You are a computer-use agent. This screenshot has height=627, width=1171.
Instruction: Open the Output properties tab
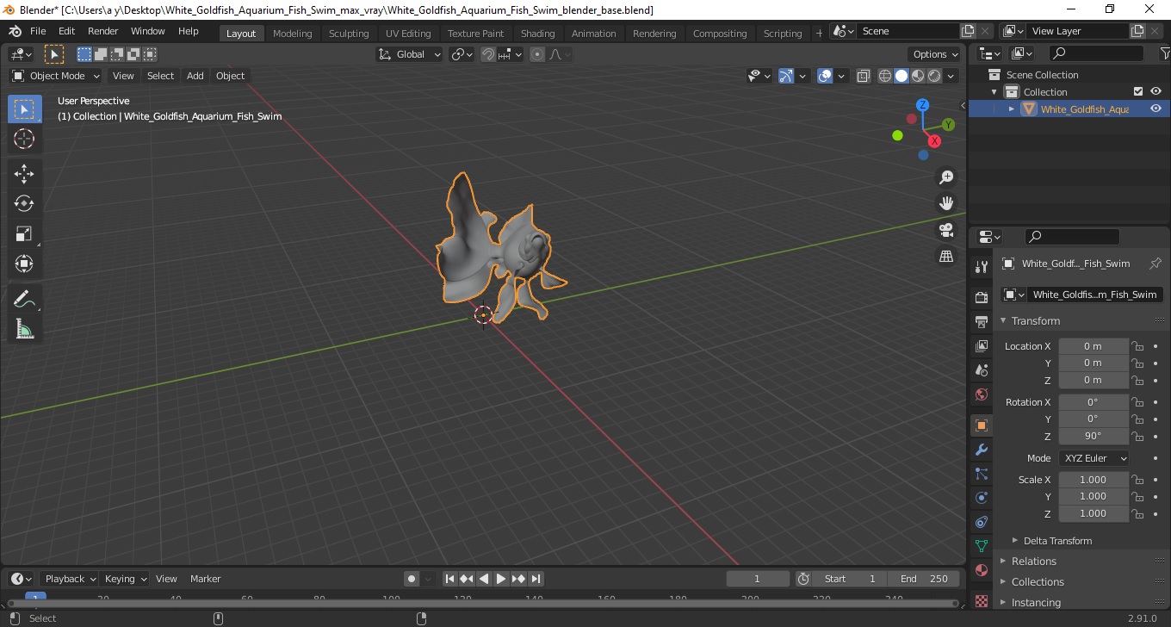click(x=982, y=322)
